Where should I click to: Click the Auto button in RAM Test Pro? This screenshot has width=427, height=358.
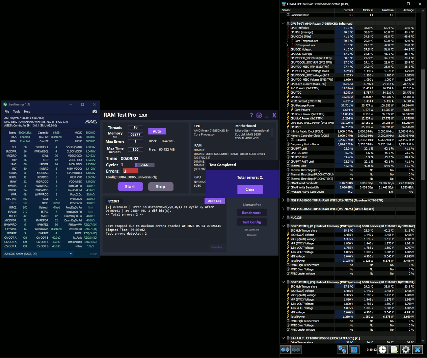pyautogui.click(x=157, y=131)
